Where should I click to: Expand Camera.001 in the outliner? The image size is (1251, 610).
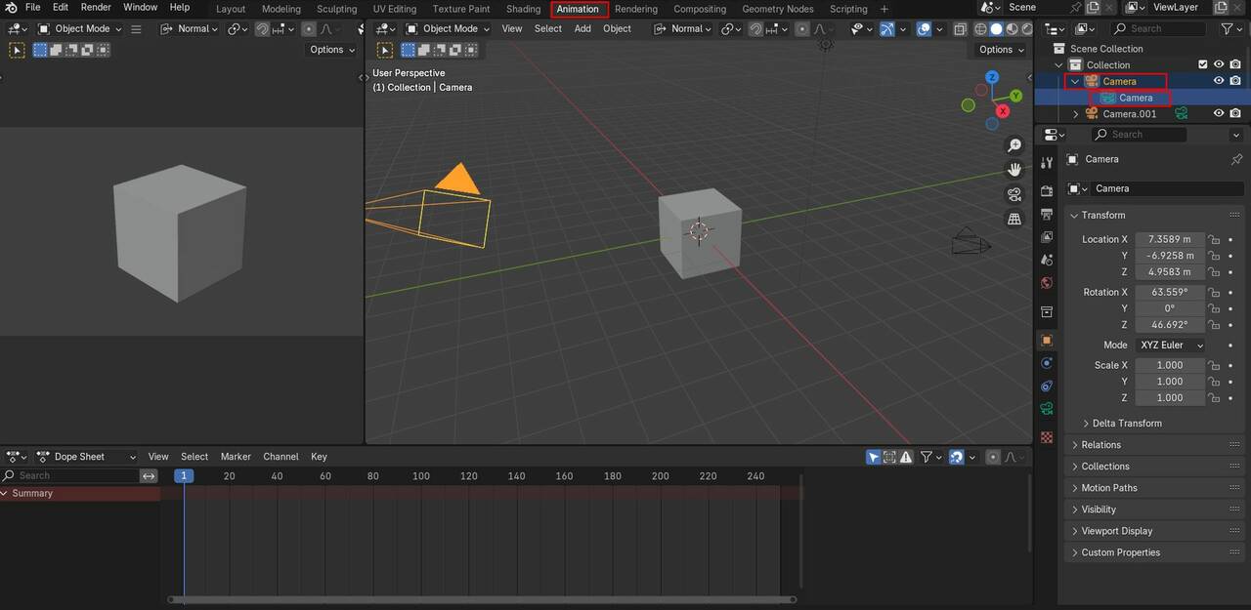[x=1076, y=114]
